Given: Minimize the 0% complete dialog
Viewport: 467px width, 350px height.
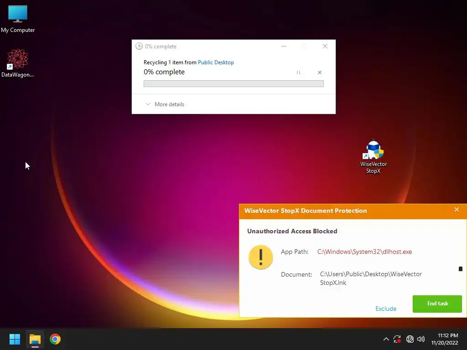Looking at the screenshot, I should (x=284, y=46).
